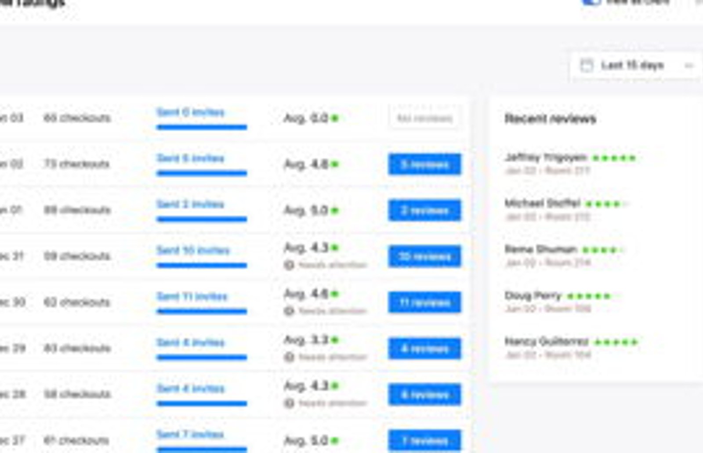Screen dimensions: 703x453
Task: Open the reviews button in Dec 31 row
Action: point(424,256)
